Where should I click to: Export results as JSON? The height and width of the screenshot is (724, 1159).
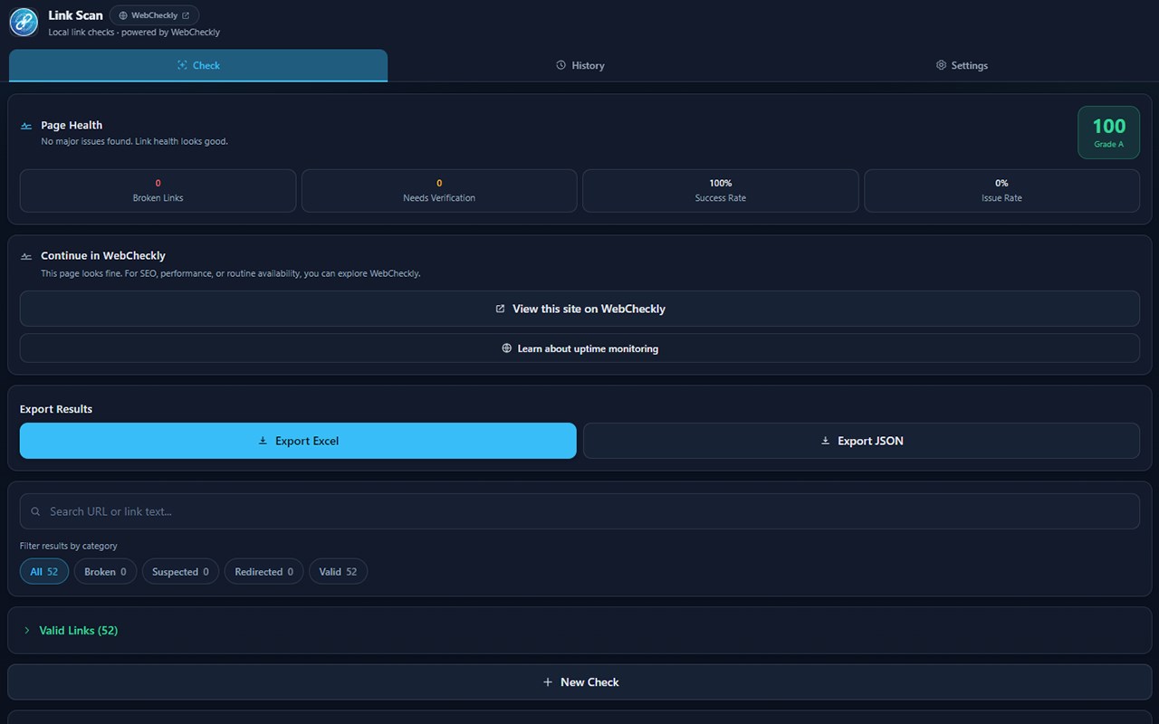pyautogui.click(x=861, y=441)
